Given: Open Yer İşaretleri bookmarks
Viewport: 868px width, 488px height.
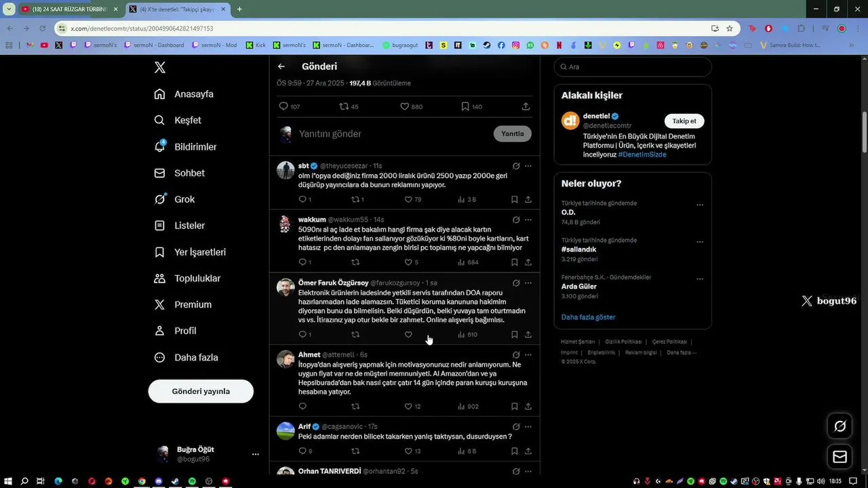Looking at the screenshot, I should pyautogui.click(x=190, y=252).
